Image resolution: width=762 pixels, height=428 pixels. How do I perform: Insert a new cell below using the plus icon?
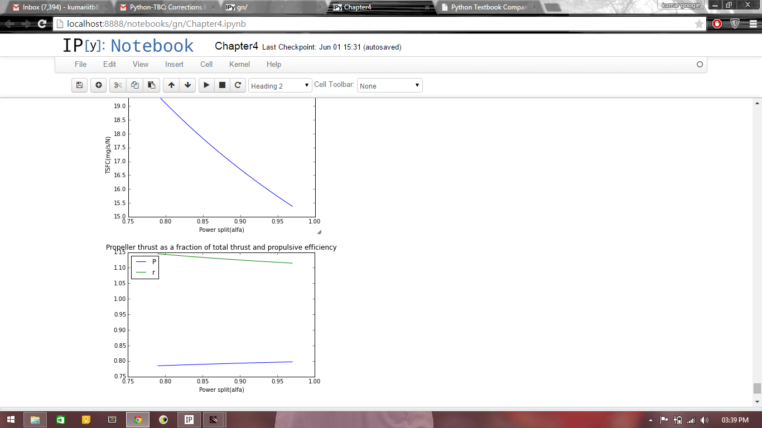(x=99, y=85)
